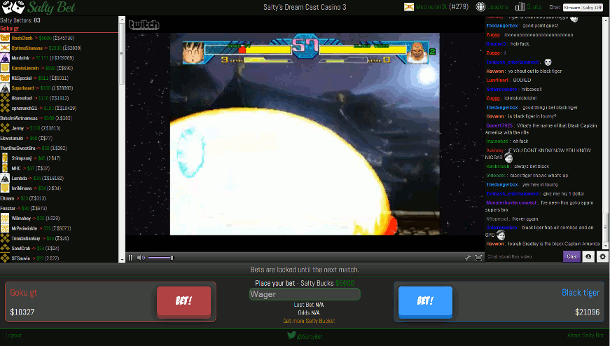610x346 pixels.
Task: Enter fullscreen on the video player
Action: (x=479, y=258)
